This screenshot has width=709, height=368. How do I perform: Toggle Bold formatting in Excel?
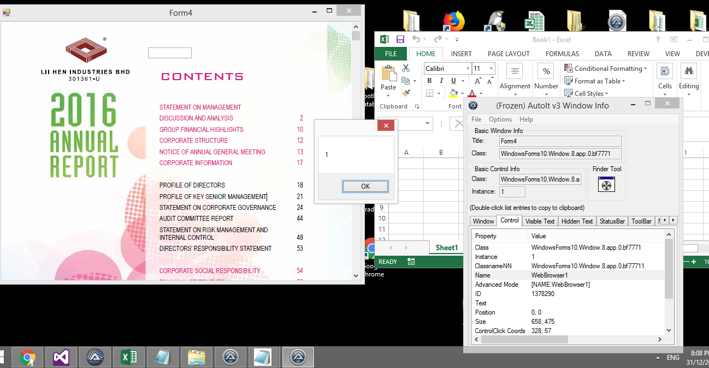point(429,81)
